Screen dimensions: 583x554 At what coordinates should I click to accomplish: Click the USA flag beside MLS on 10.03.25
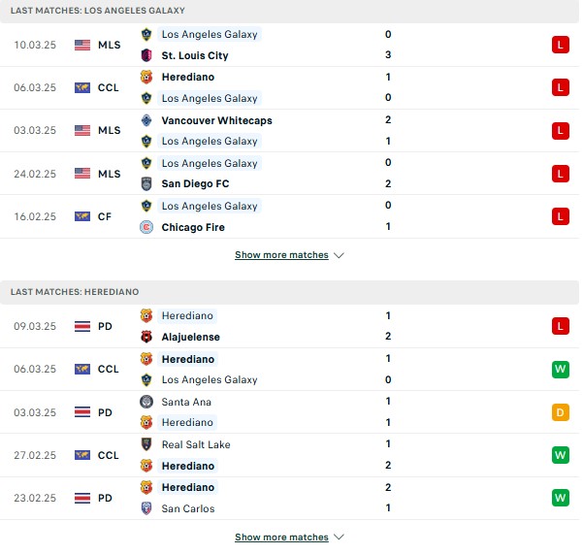pyautogui.click(x=82, y=45)
